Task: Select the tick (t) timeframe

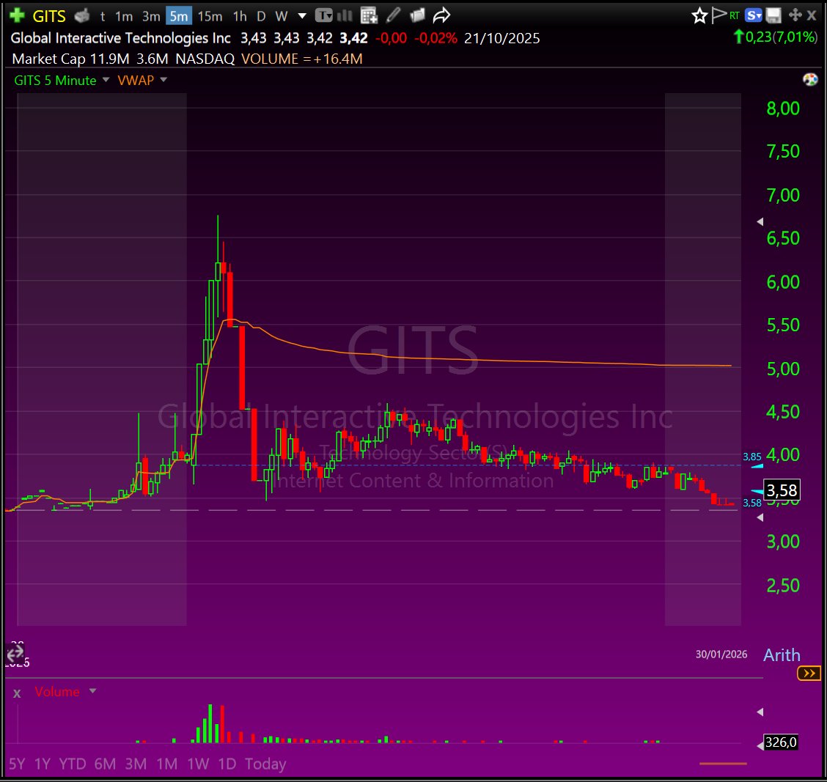Action: (103, 16)
